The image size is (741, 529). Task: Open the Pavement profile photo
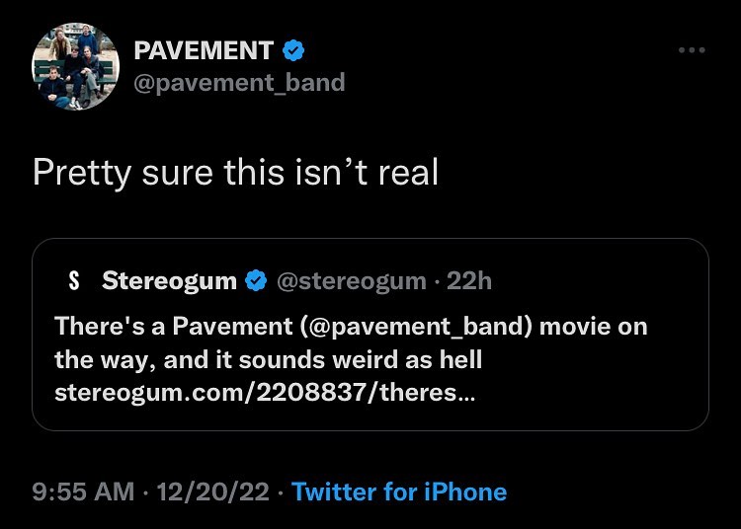click(x=76, y=66)
